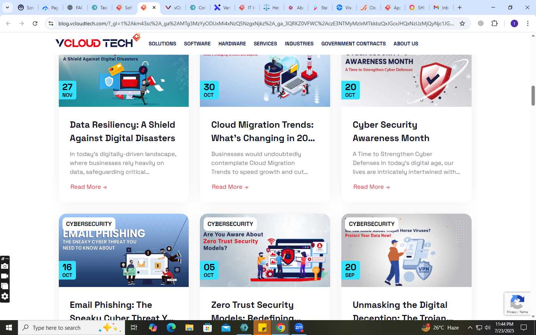Image resolution: width=536 pixels, height=335 pixels.
Task: Open Unmasking the Digital Deception title
Action: 403,311
